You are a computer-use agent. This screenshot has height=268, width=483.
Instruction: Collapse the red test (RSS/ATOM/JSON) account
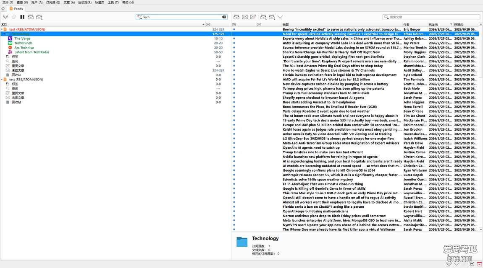coord(2,29)
